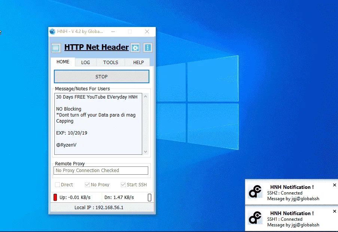The image size is (338, 232).
Task: Click the scroll down arrow in Message box
Action: (146, 151)
